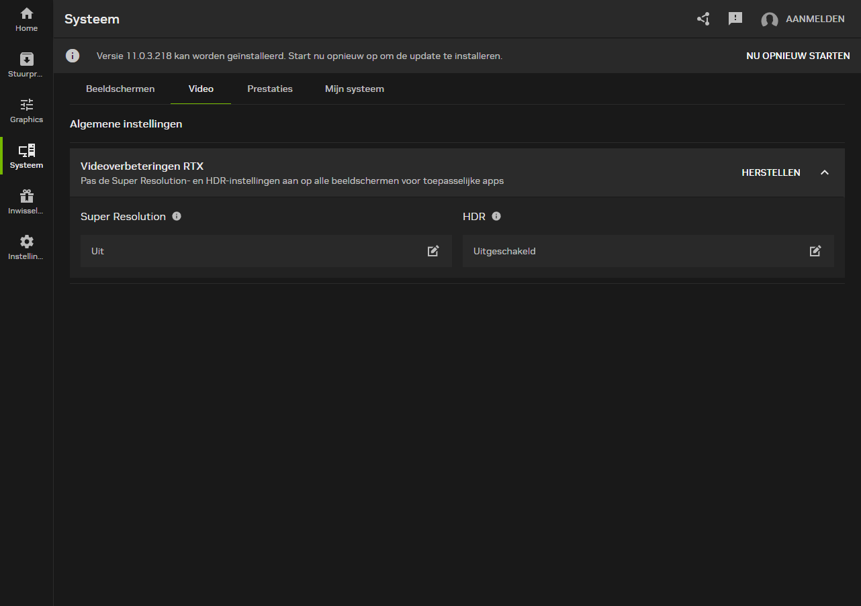Go to the Graphics settings section
This screenshot has height=606, width=861.
27,111
